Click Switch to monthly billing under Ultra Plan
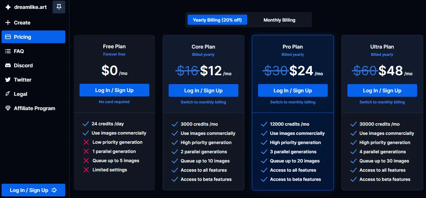 382,102
